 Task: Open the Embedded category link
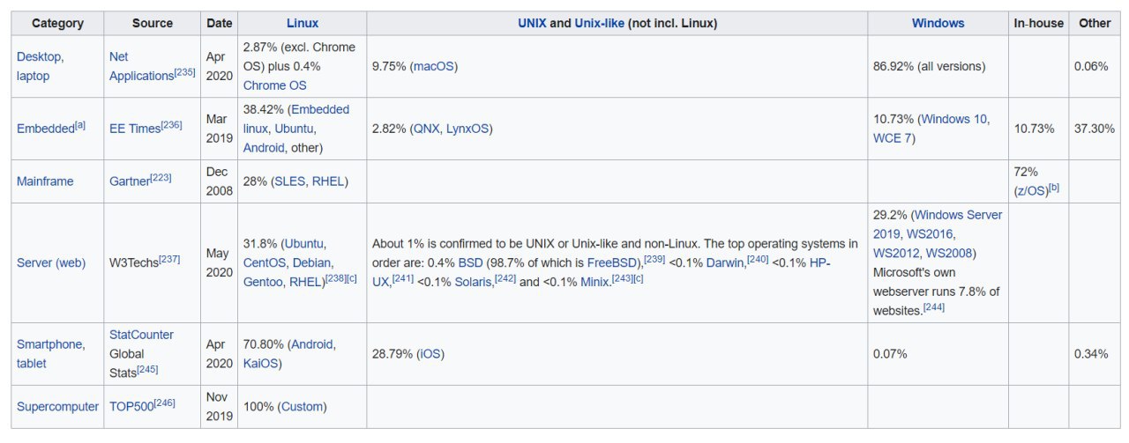coord(46,129)
